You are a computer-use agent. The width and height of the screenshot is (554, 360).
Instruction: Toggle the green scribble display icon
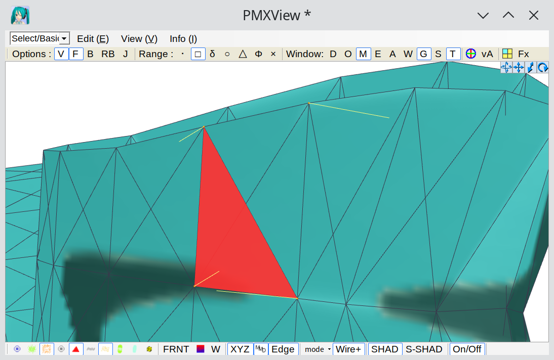tap(32, 349)
